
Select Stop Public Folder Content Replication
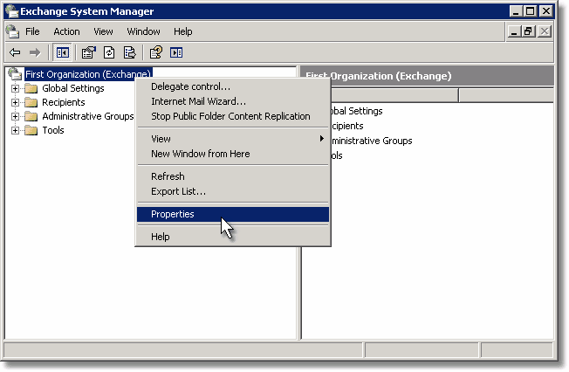pos(233,116)
